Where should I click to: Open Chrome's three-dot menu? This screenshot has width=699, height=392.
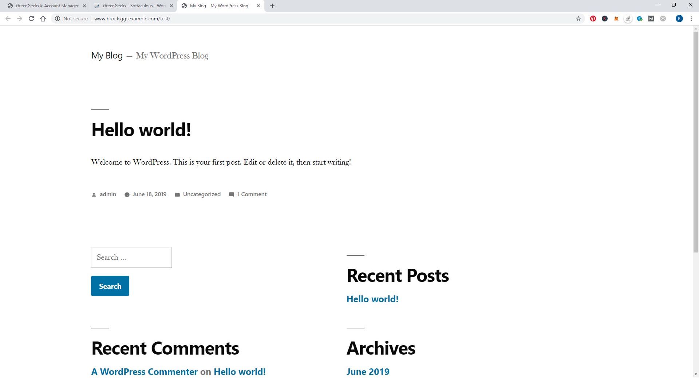click(x=691, y=19)
